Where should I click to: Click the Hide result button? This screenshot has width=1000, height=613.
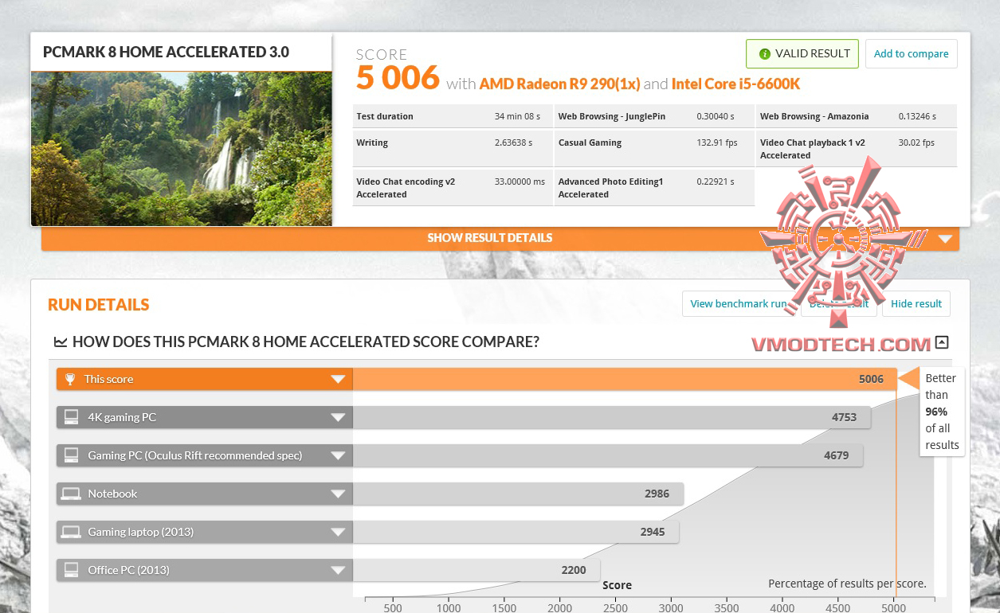tap(916, 303)
